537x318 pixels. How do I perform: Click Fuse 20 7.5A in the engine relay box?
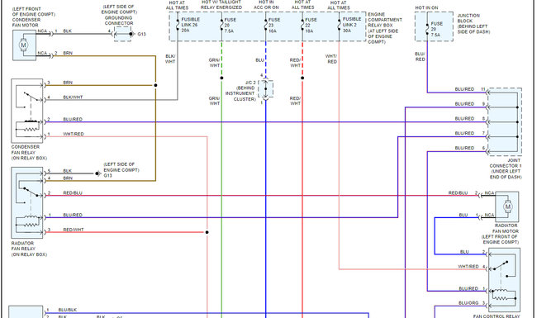(x=230, y=26)
